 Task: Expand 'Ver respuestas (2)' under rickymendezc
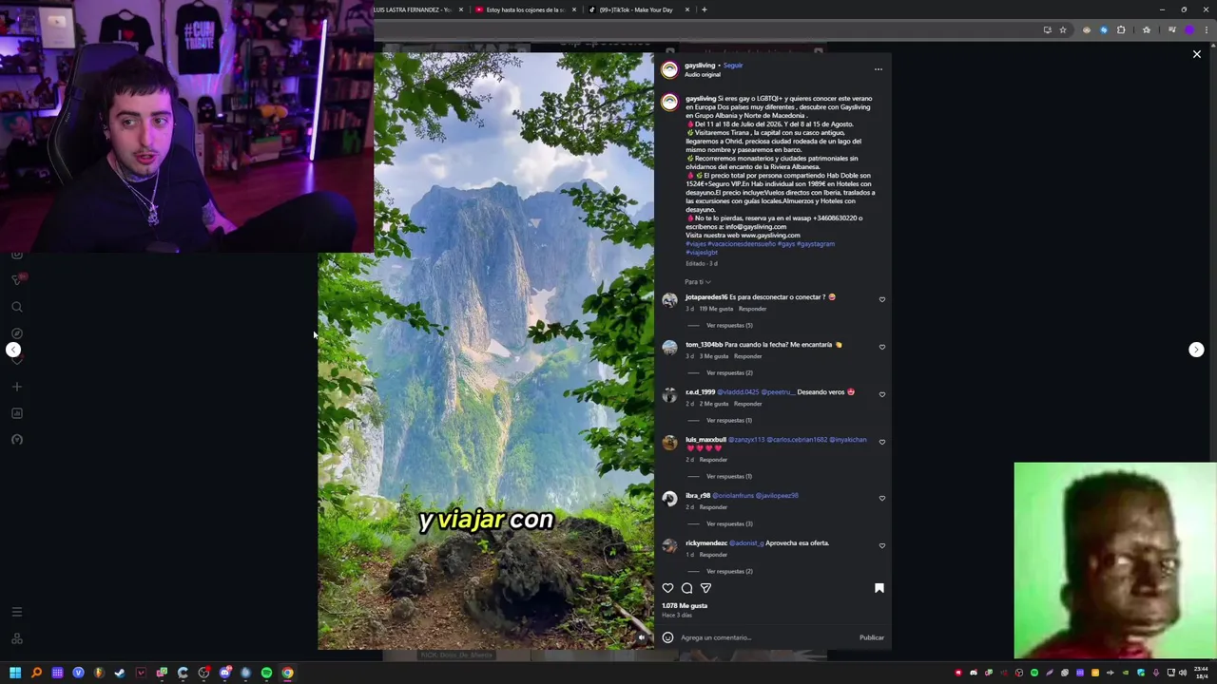click(729, 571)
